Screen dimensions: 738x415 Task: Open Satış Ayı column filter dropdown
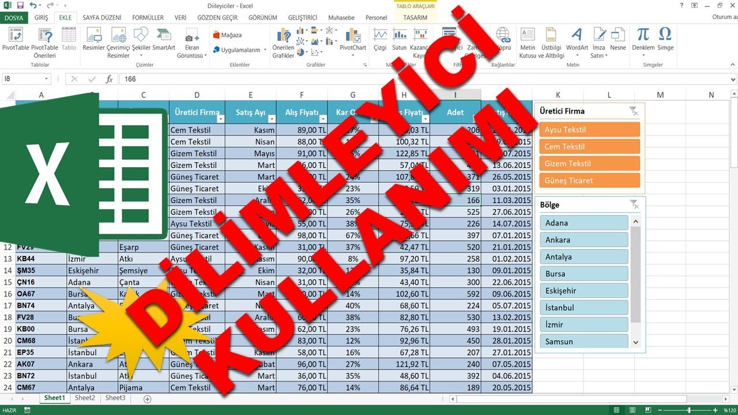271,119
